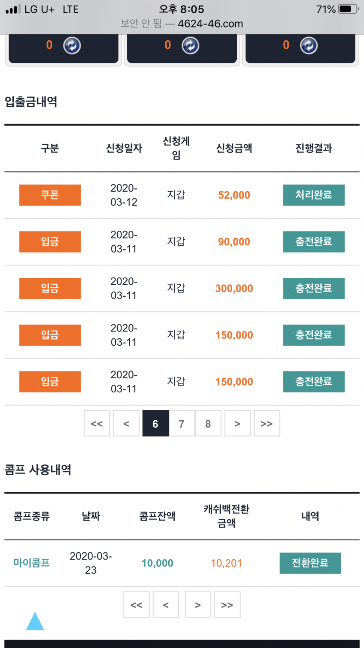Go to previous page of deposit history
This screenshot has width=364, height=648.
pos(126,423)
